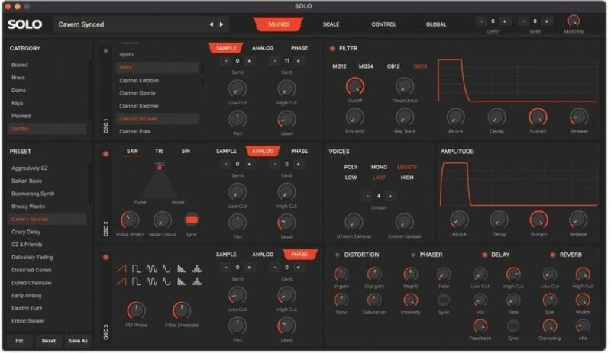This screenshot has width=611, height=353.
Task: Click the Filter Cutoff knob
Action: coord(354,85)
